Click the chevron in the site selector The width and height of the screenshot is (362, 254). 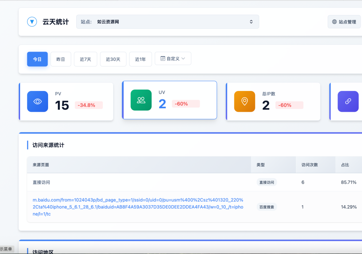pos(251,22)
